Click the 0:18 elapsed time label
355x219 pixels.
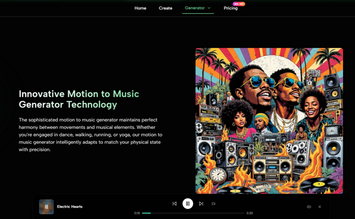pyautogui.click(x=137, y=213)
